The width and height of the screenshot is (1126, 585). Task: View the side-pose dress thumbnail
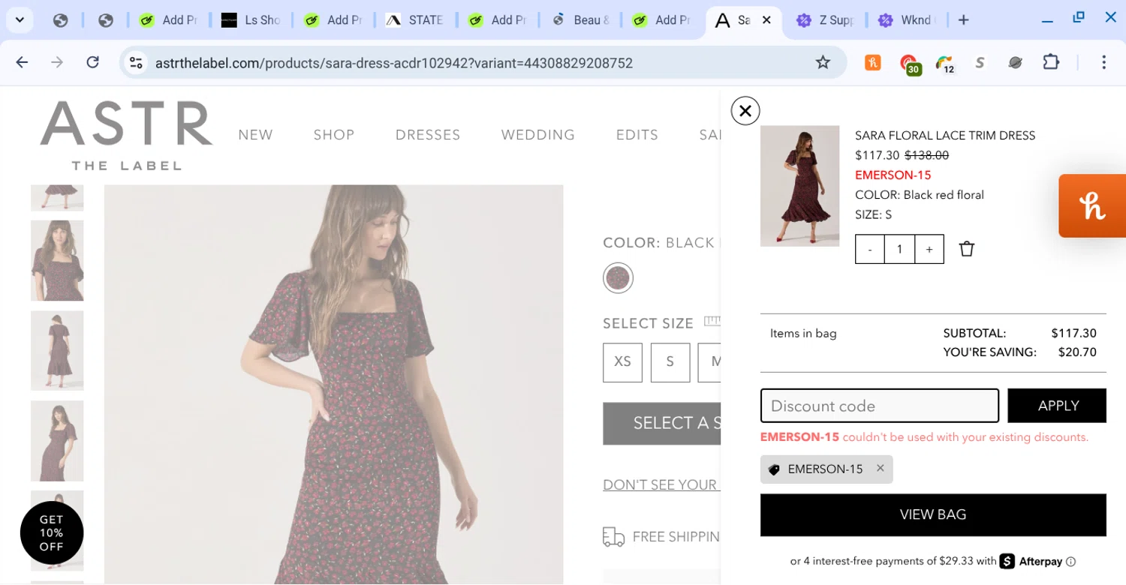pos(57,441)
